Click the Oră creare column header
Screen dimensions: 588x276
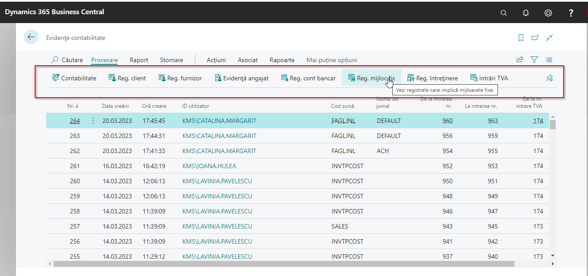click(x=154, y=106)
